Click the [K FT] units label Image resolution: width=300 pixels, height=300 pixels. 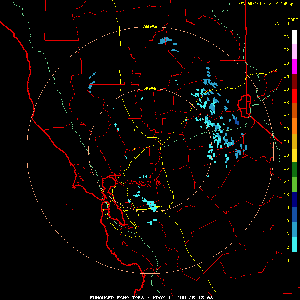[x=282, y=23]
